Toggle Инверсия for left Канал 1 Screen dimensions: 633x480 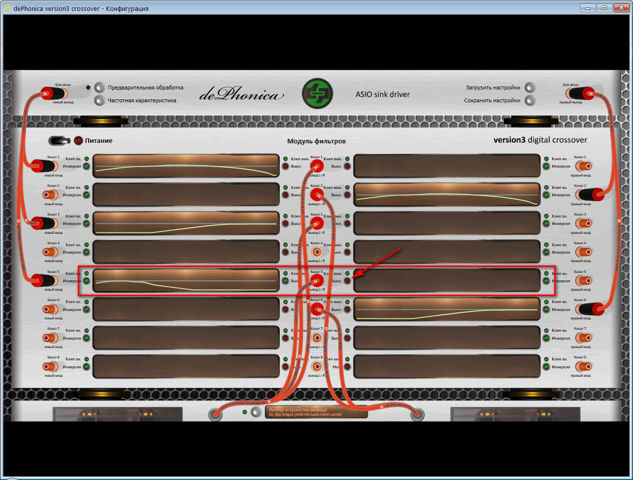(x=87, y=166)
